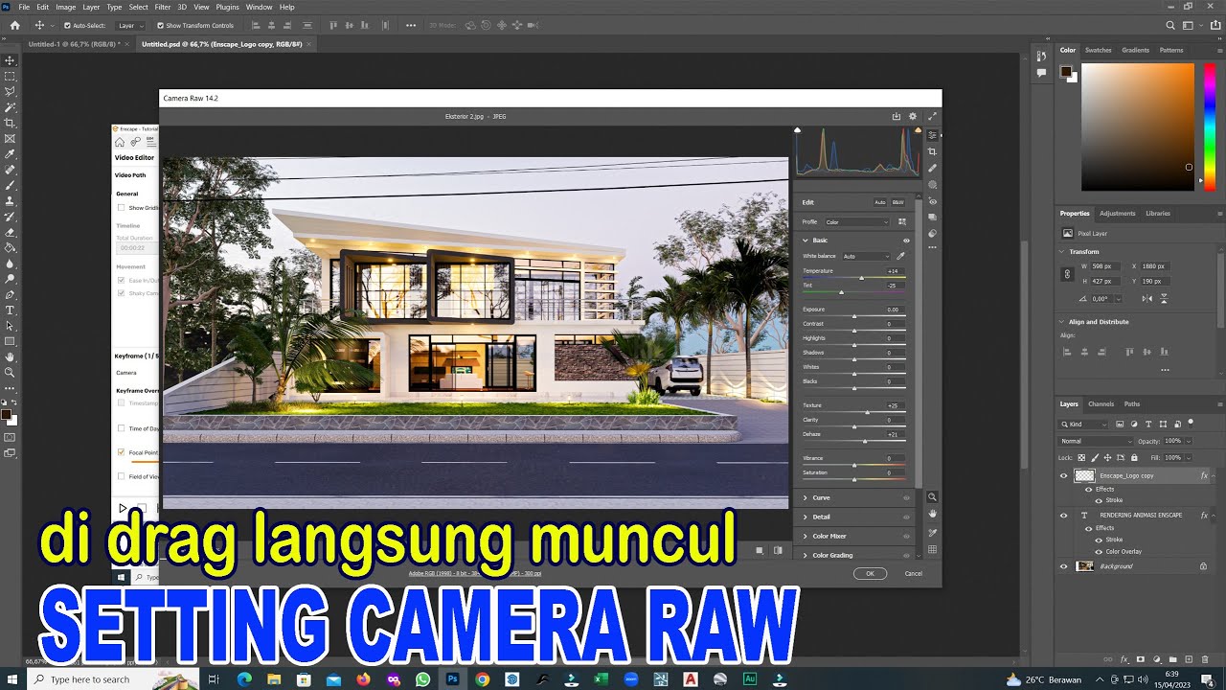The height and width of the screenshot is (690, 1226).
Task: Click the hue spectrum bar in Color panel
Action: 1208,126
